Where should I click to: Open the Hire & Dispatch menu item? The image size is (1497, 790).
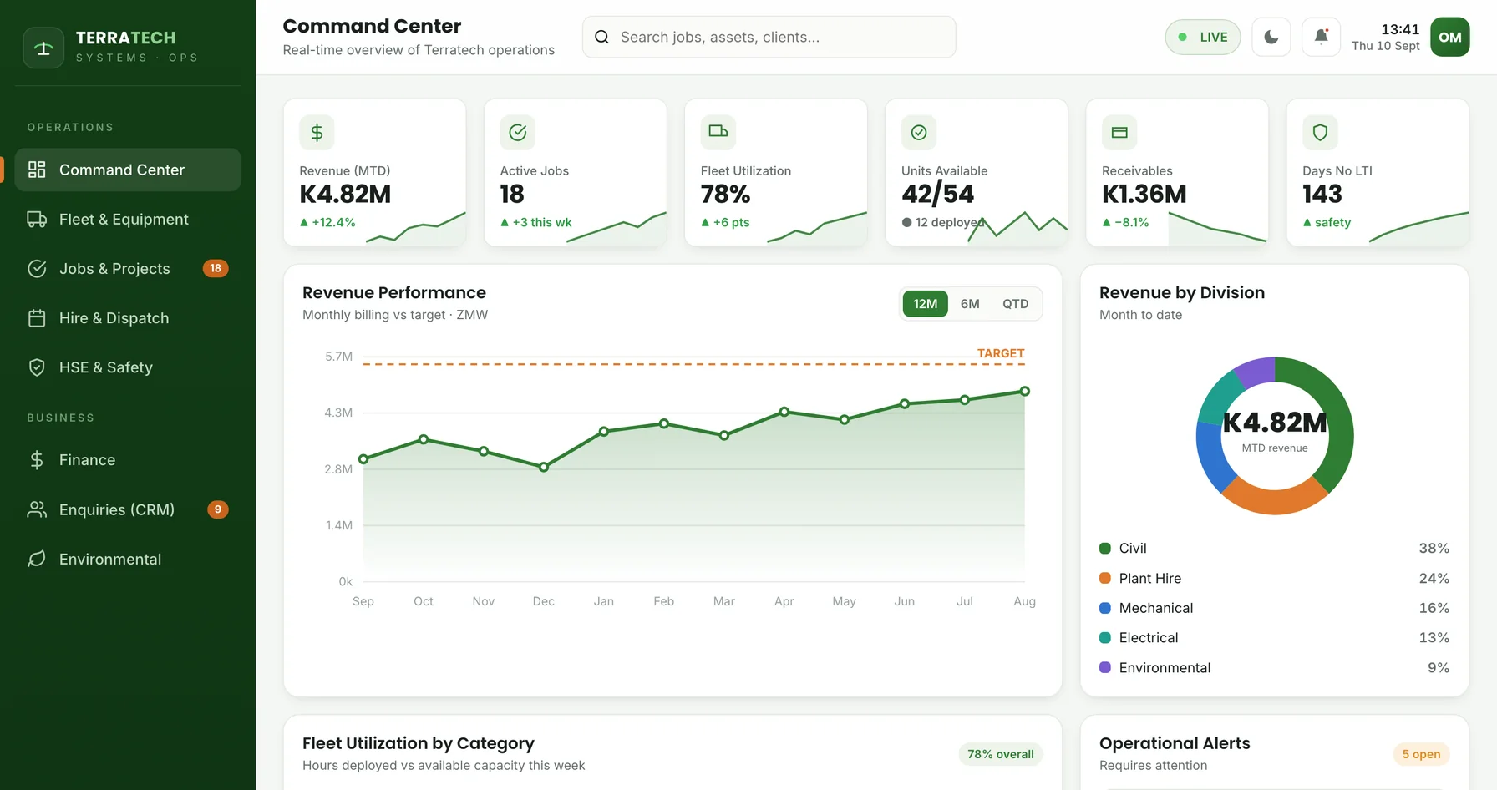tap(128, 318)
